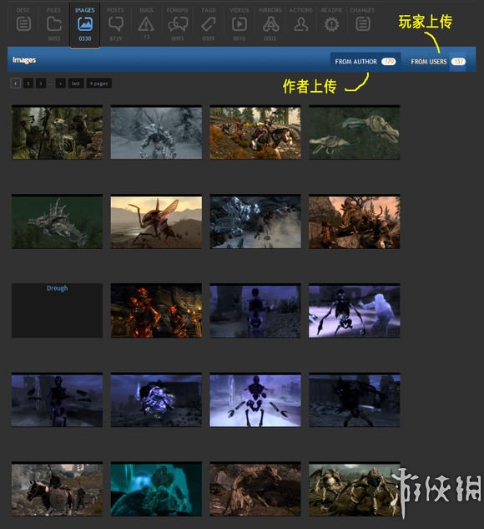Open the FILES folder tab

point(54,23)
